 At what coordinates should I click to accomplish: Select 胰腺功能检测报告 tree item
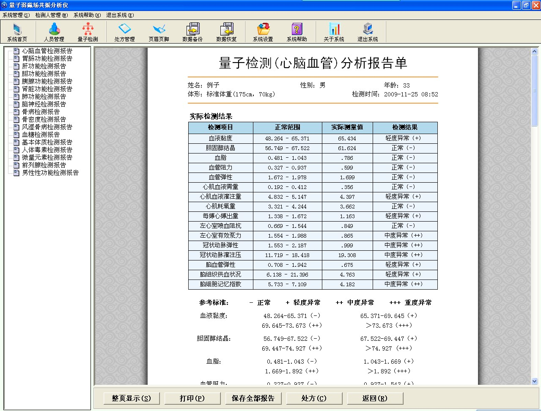click(x=47, y=81)
